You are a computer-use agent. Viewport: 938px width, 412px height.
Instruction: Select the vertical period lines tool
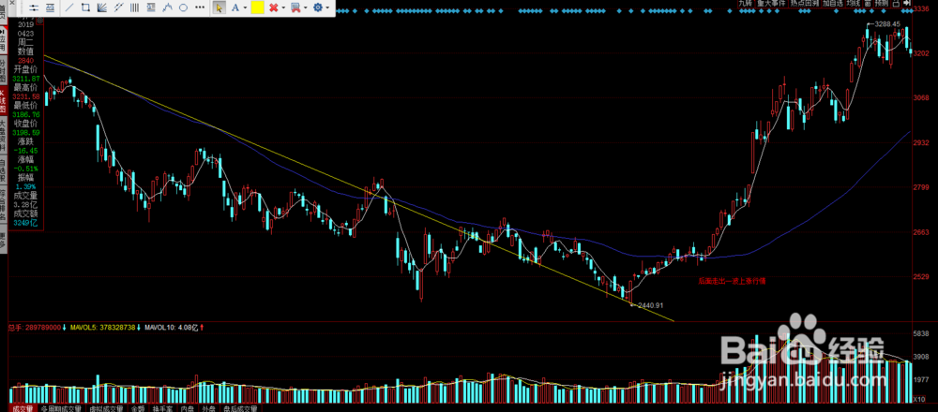point(134,7)
